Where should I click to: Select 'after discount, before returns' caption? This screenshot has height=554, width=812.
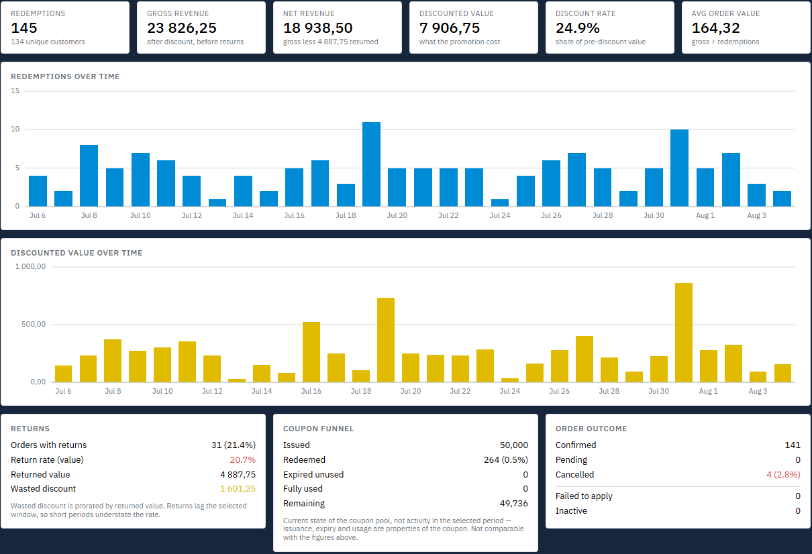pyautogui.click(x=195, y=42)
